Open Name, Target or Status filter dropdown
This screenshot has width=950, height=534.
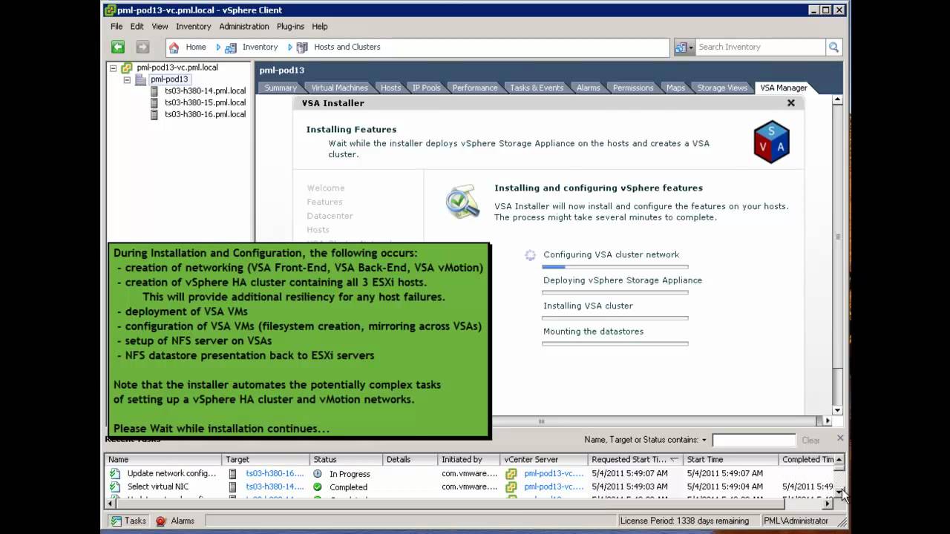[x=704, y=440]
